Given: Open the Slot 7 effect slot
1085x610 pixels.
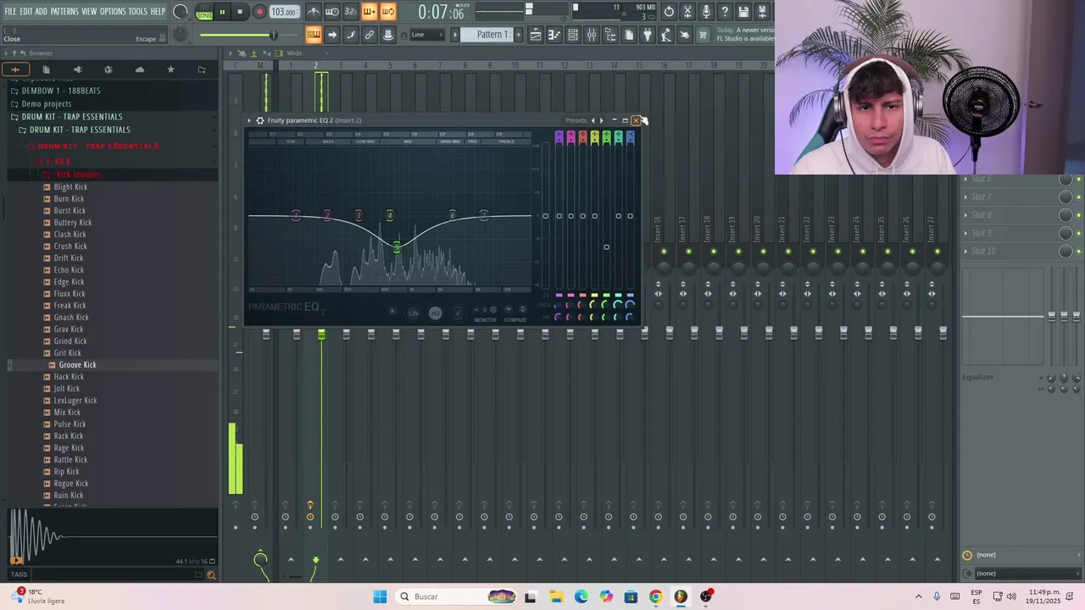Looking at the screenshot, I should click(x=1009, y=197).
